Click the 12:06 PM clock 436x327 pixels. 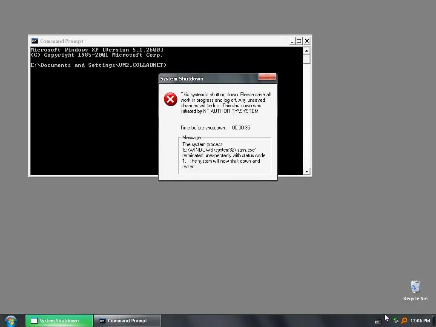click(x=420, y=321)
